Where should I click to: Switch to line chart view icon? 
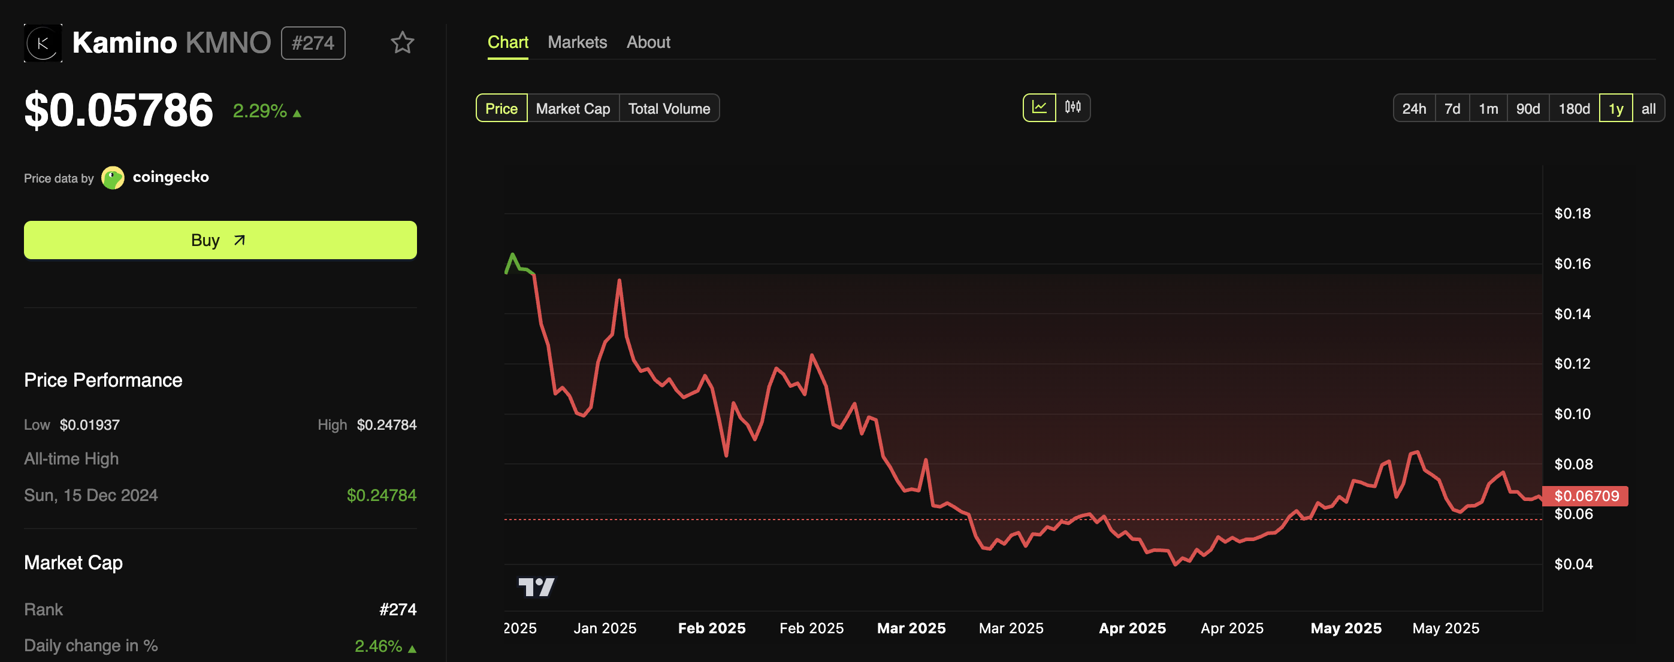1039,108
